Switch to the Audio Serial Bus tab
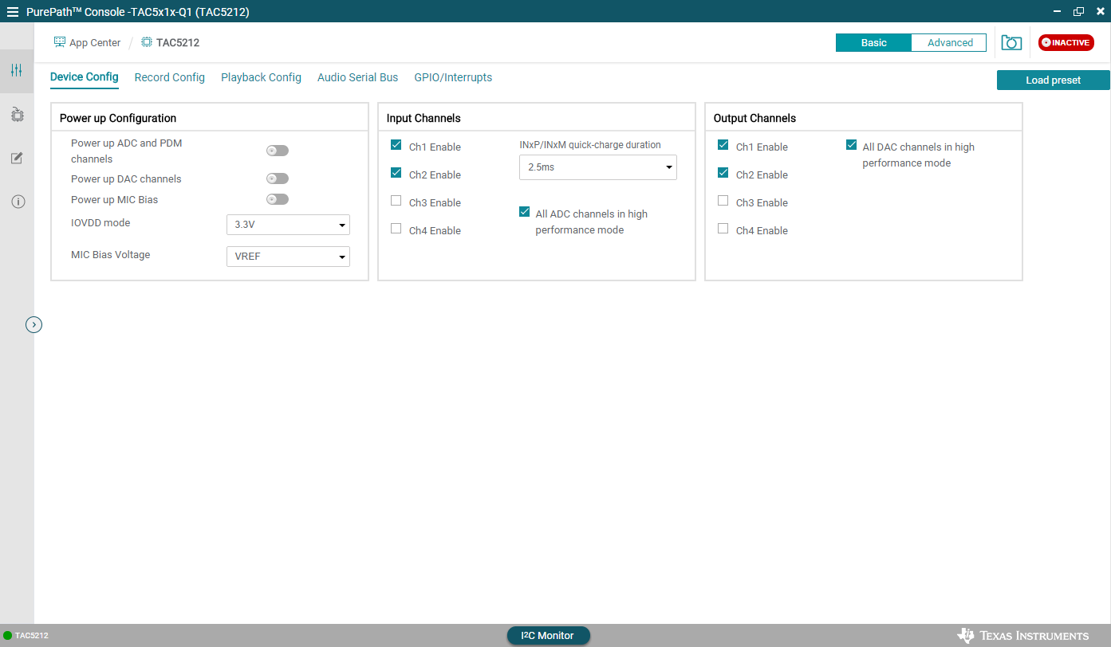This screenshot has height=647, width=1111. coord(357,77)
